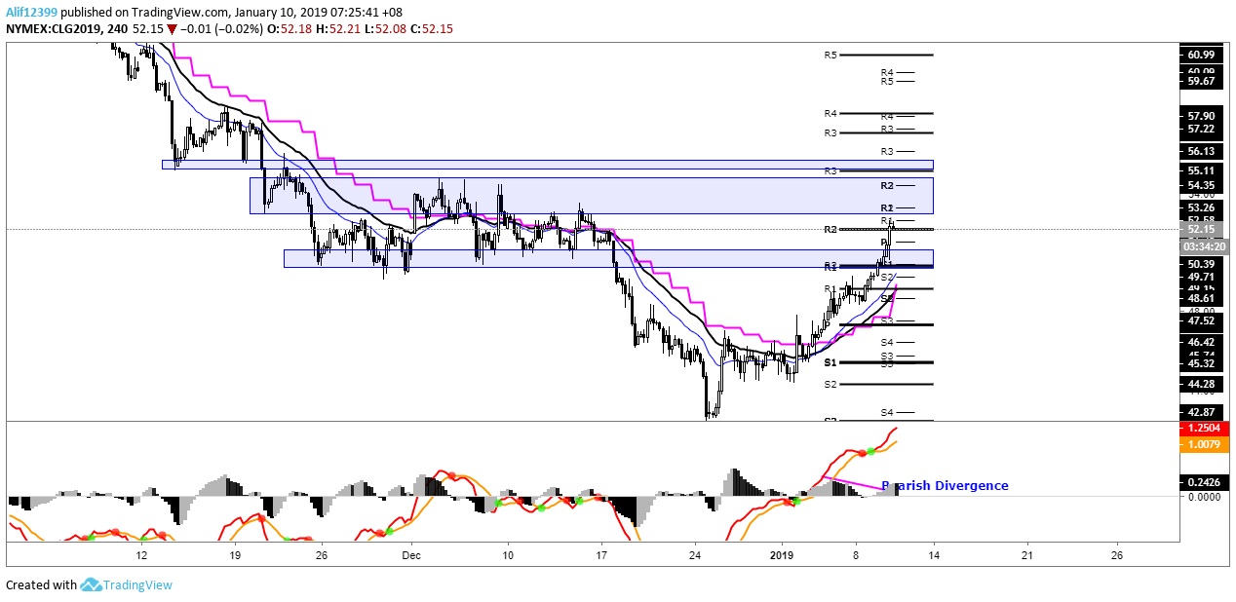Screen dimensions: 1236x602
Task: Click the 47.52 price axis label
Action: click(1201, 320)
